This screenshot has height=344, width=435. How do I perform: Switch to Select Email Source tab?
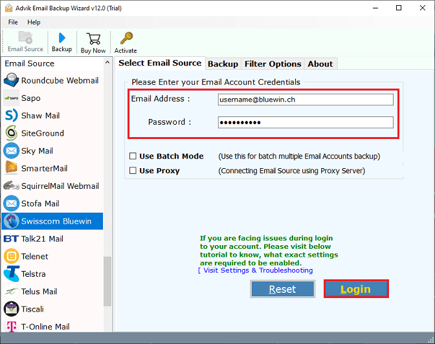[x=160, y=63]
